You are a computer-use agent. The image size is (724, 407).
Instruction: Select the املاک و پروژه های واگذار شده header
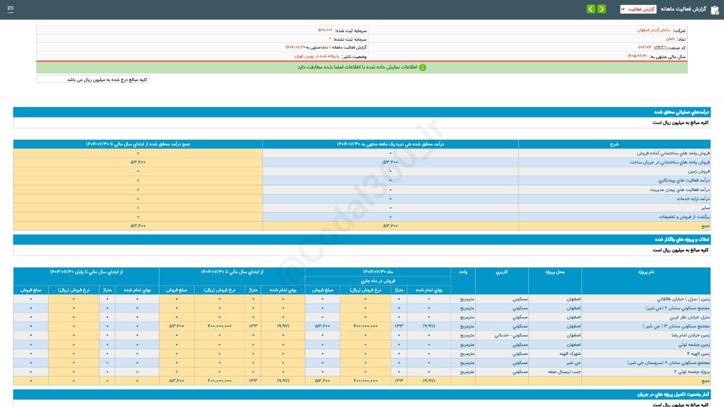pos(362,240)
